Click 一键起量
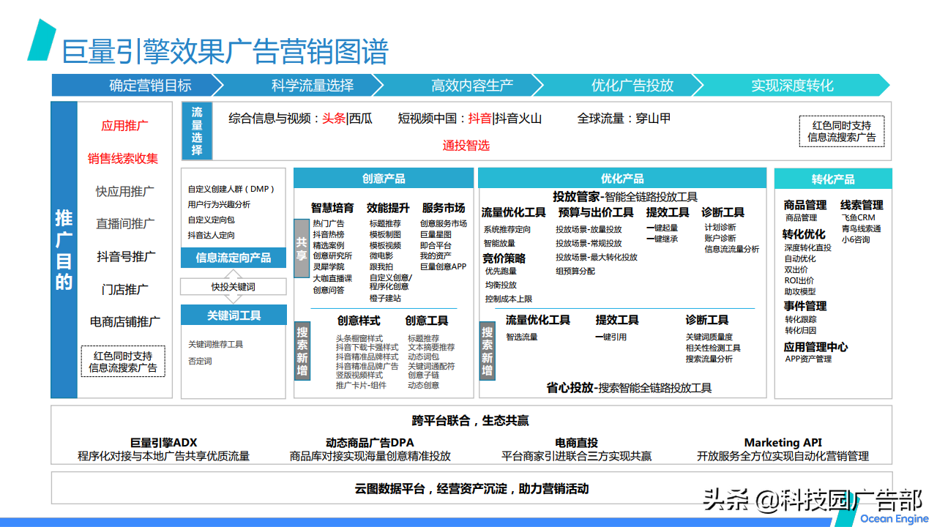Image resolution: width=937 pixels, height=527 pixels. [662, 228]
